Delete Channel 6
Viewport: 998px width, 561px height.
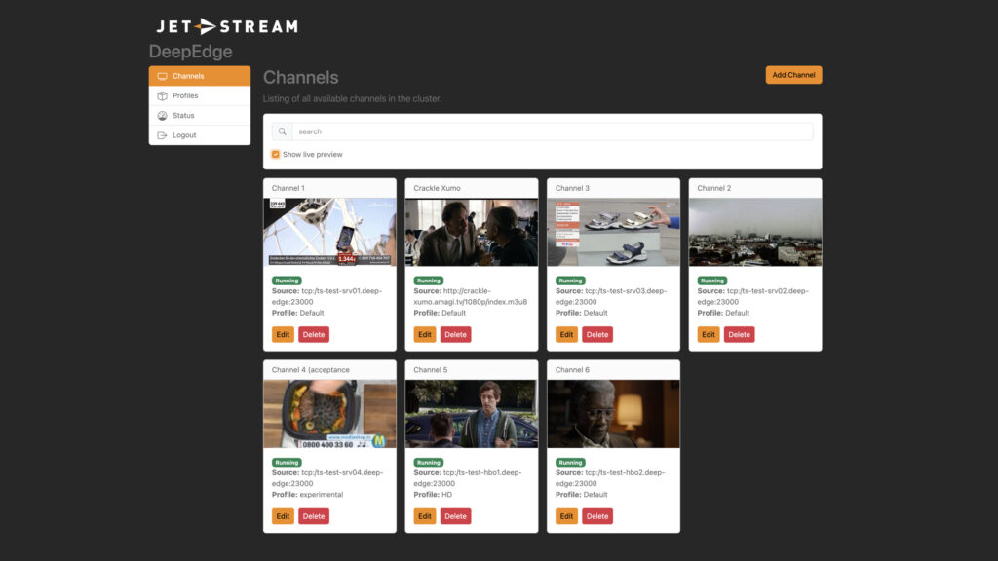tap(597, 516)
